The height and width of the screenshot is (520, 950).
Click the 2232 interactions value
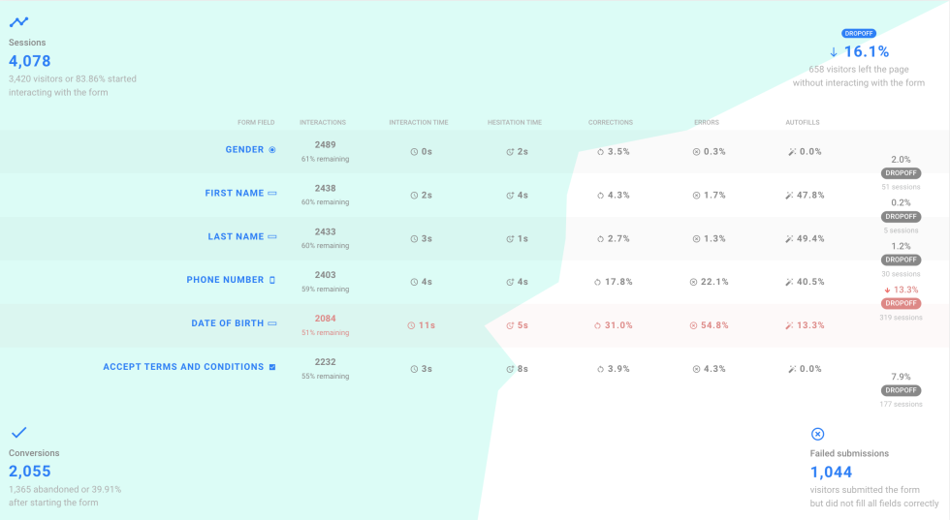point(326,362)
